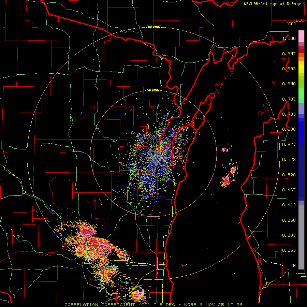
Task: Select the 0.680 legend value
Action: tap(289, 129)
